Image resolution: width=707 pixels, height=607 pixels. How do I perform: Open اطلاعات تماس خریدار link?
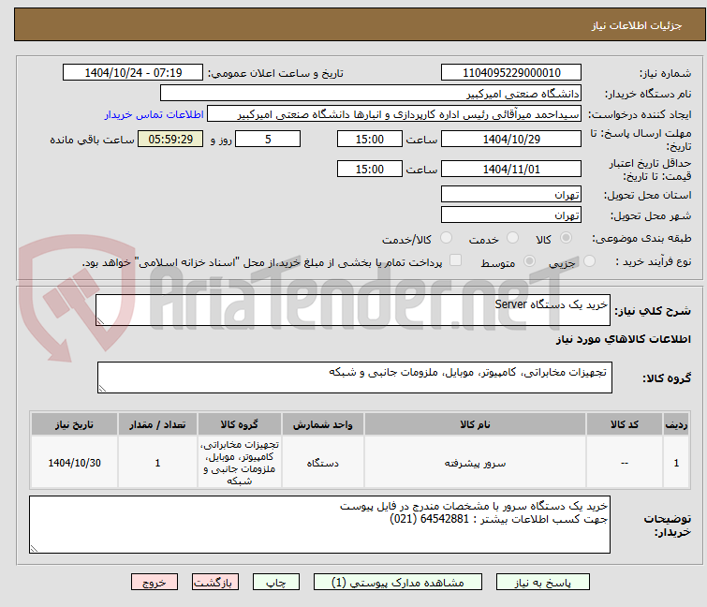tap(154, 114)
